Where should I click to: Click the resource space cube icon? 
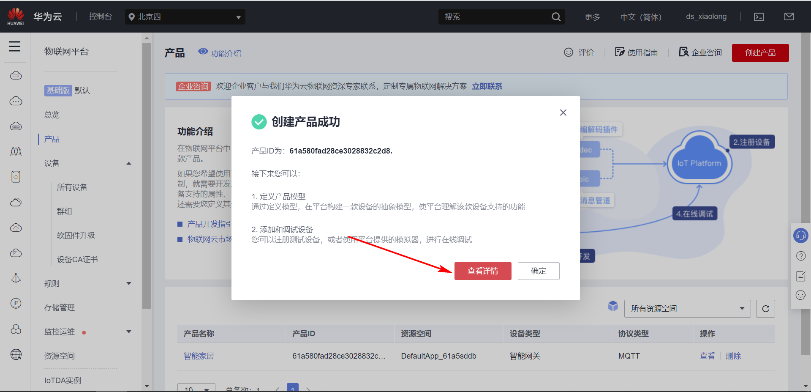613,306
